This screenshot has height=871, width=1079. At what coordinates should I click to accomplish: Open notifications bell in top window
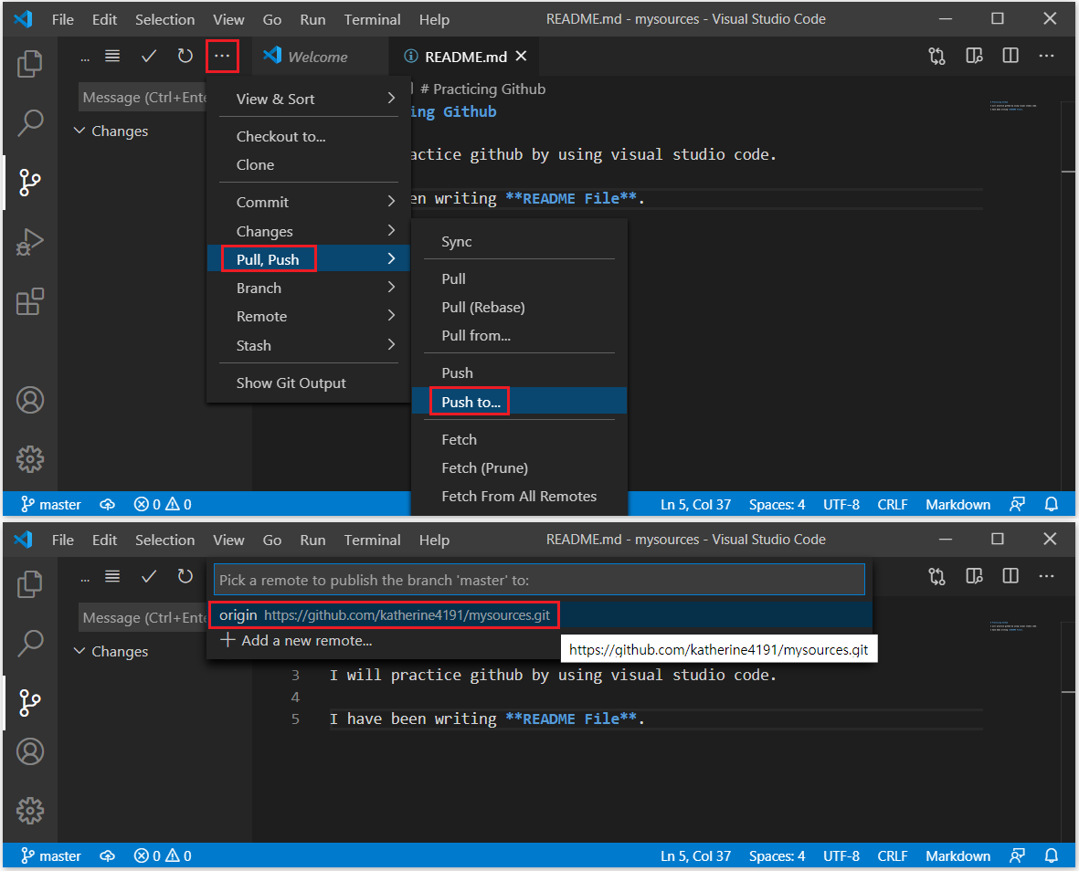click(x=1051, y=505)
